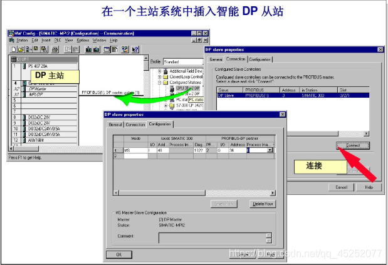
Task: Click the Closed-Loop Controller folder icon
Action: [165, 77]
